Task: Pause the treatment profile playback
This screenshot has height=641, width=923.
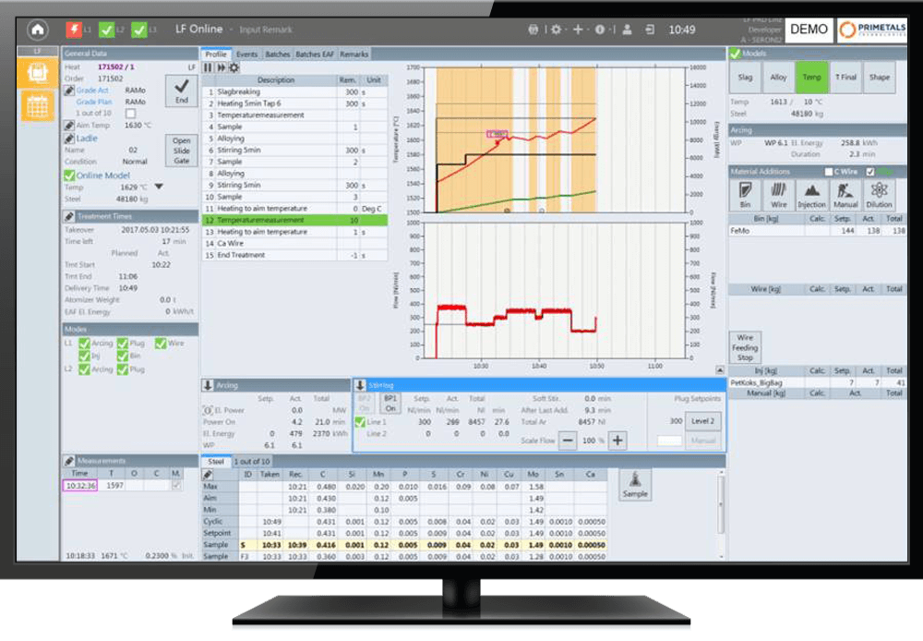Action: click(x=209, y=67)
